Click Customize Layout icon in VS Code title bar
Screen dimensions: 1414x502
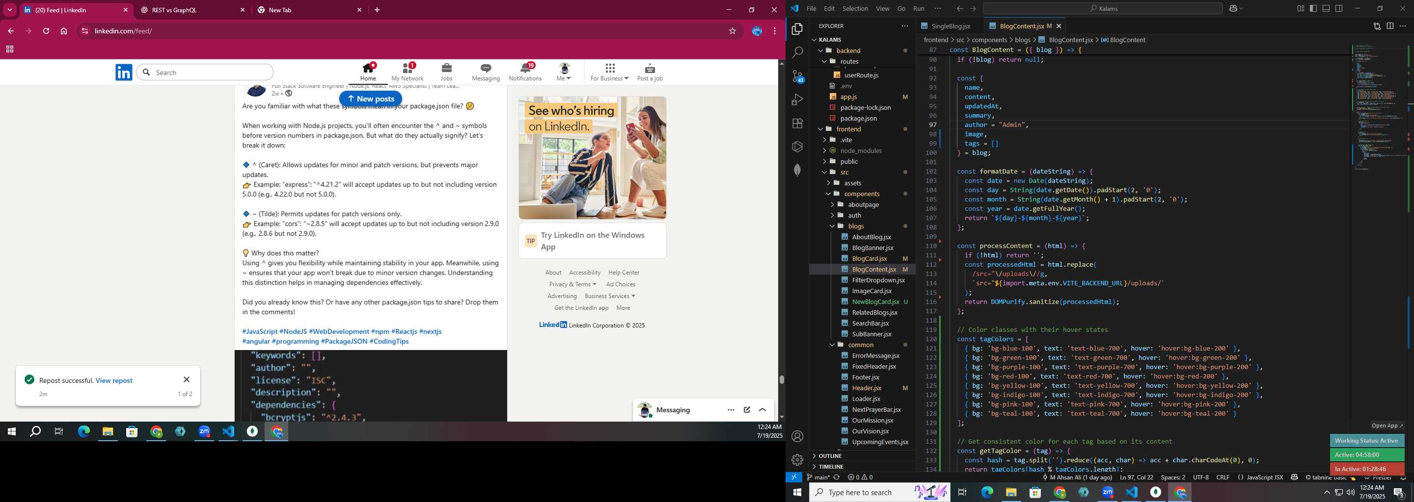[1301, 9]
